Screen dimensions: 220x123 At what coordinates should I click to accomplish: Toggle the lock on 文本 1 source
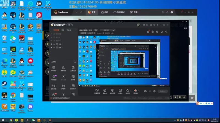click(x=54, y=44)
